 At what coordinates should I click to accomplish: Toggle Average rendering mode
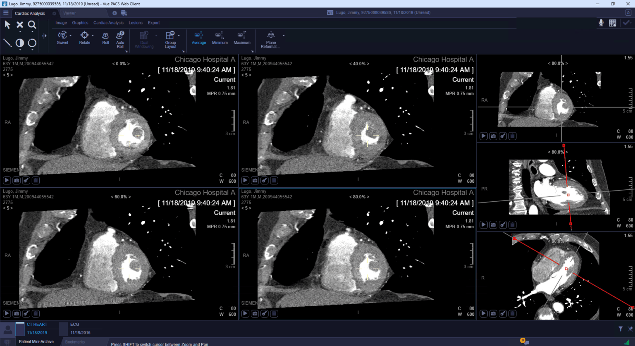(x=198, y=38)
